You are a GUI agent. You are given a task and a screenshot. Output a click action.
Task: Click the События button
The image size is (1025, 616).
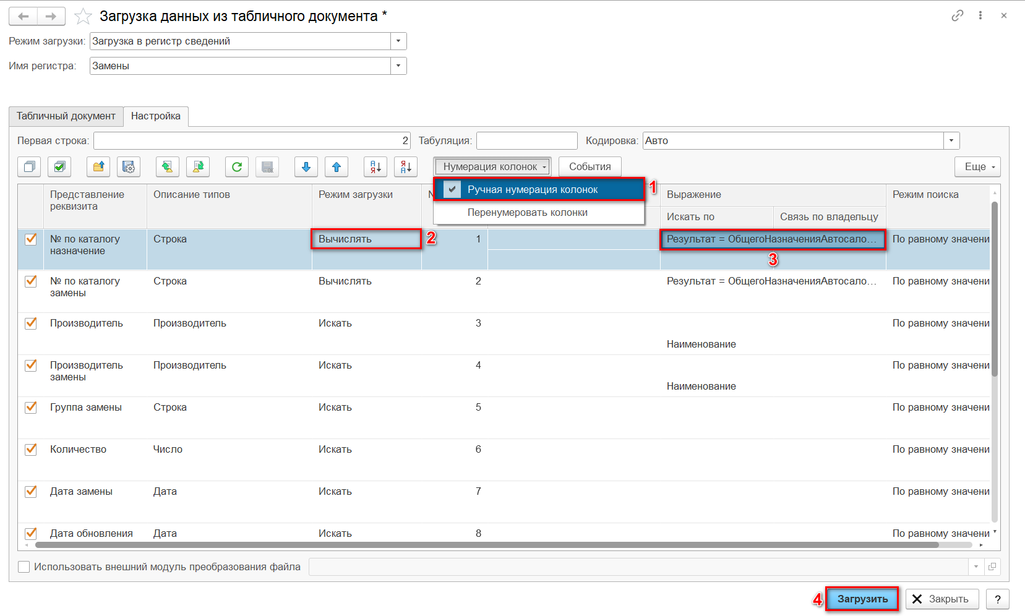coord(590,166)
